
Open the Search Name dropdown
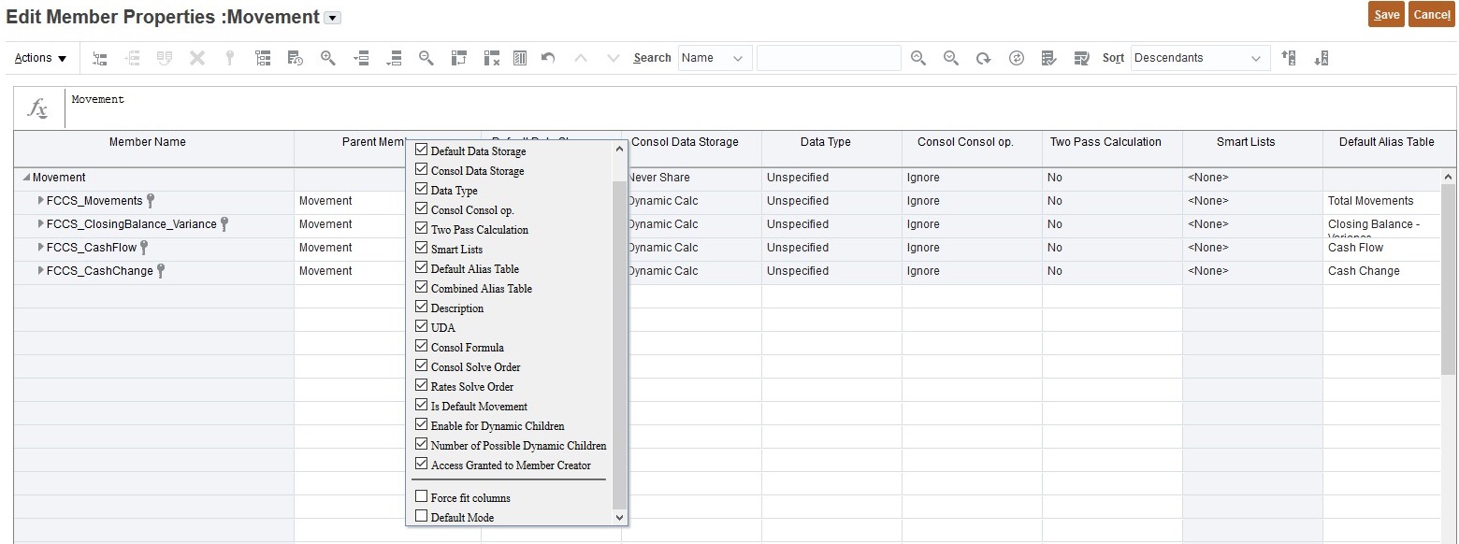tap(715, 58)
